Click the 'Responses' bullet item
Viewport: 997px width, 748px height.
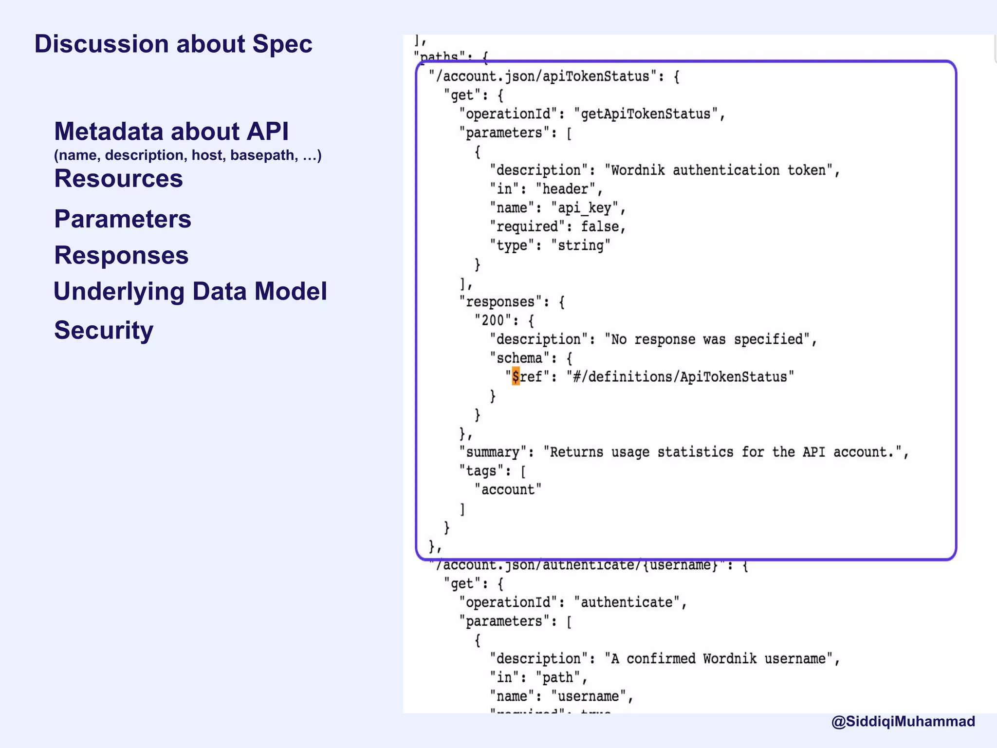click(121, 255)
